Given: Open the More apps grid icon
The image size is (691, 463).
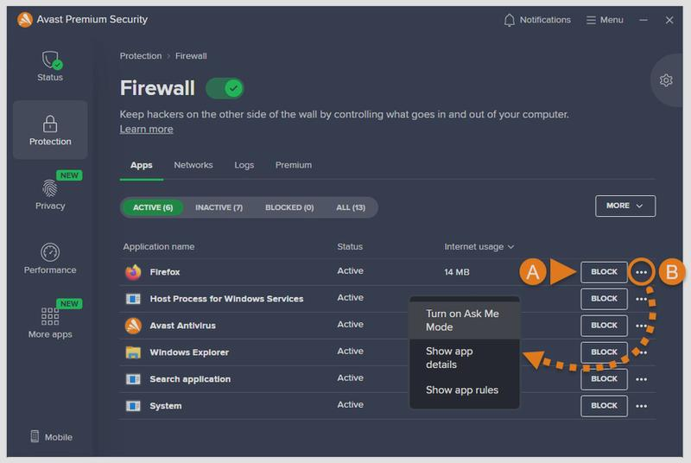Looking at the screenshot, I should pyautogui.click(x=50, y=316).
